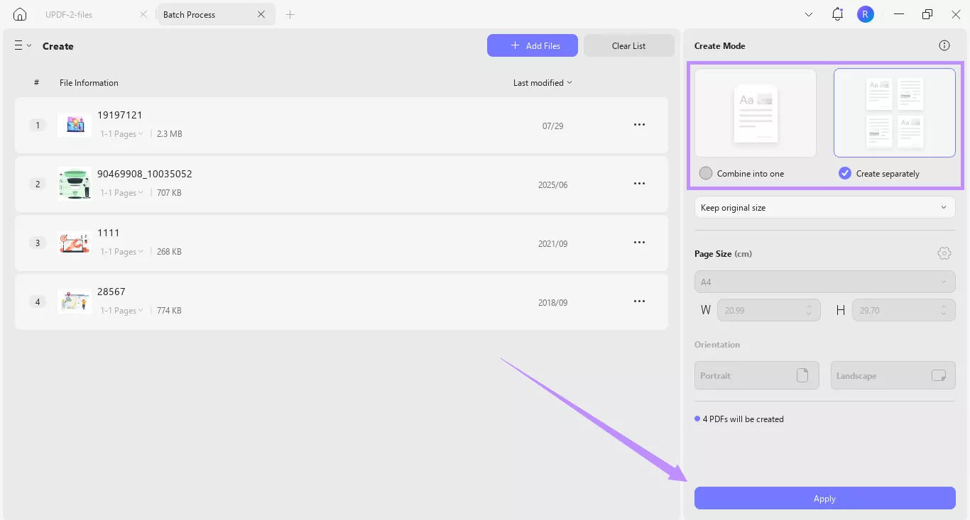Viewport: 970px width, 520px height.
Task: Select Portrait orientation
Action: click(x=756, y=375)
